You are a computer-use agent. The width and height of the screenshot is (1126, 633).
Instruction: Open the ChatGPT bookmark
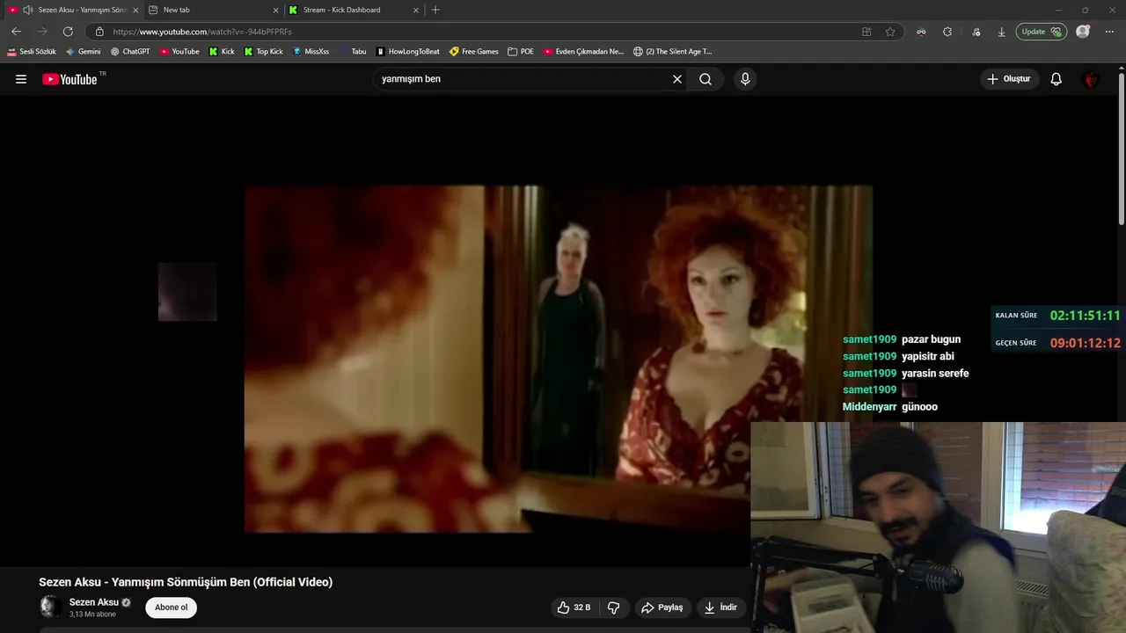coord(130,52)
